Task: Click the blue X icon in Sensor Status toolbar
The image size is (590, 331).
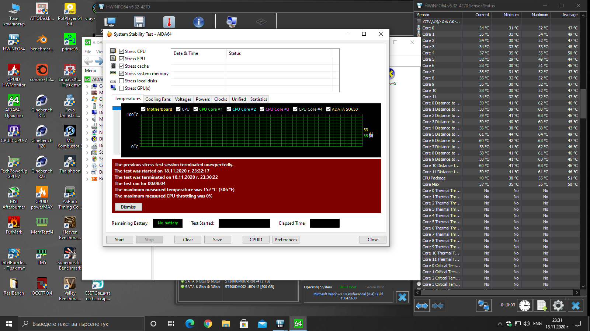Action: [x=576, y=305]
